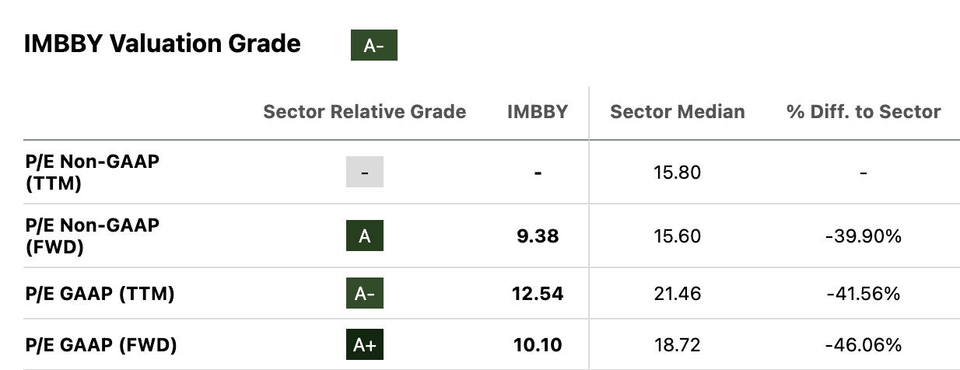Viewport: 960px width, 370px height.
Task: Click the 10.10 IMBBY P/E value
Action: 538,345
